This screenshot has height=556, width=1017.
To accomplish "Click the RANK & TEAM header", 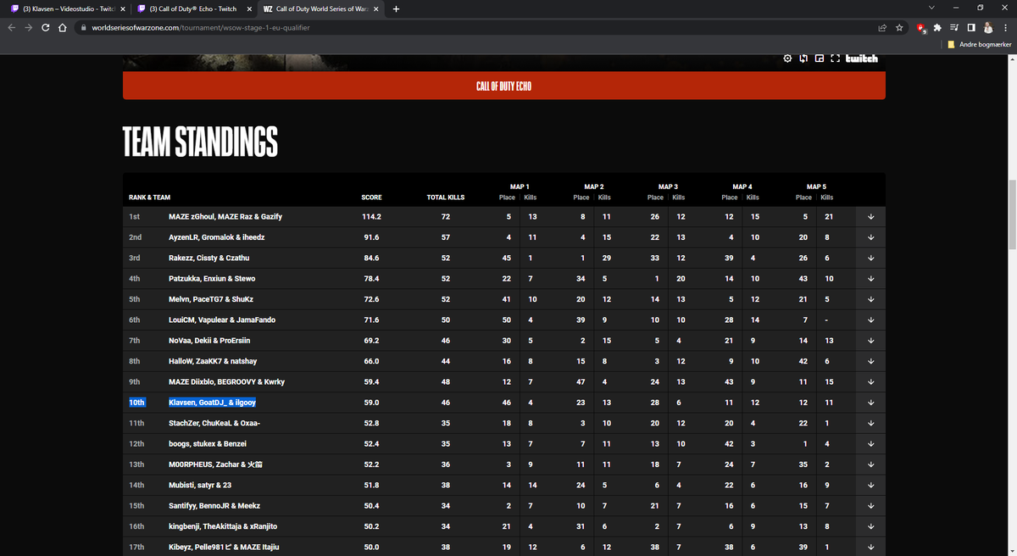I will 149,197.
